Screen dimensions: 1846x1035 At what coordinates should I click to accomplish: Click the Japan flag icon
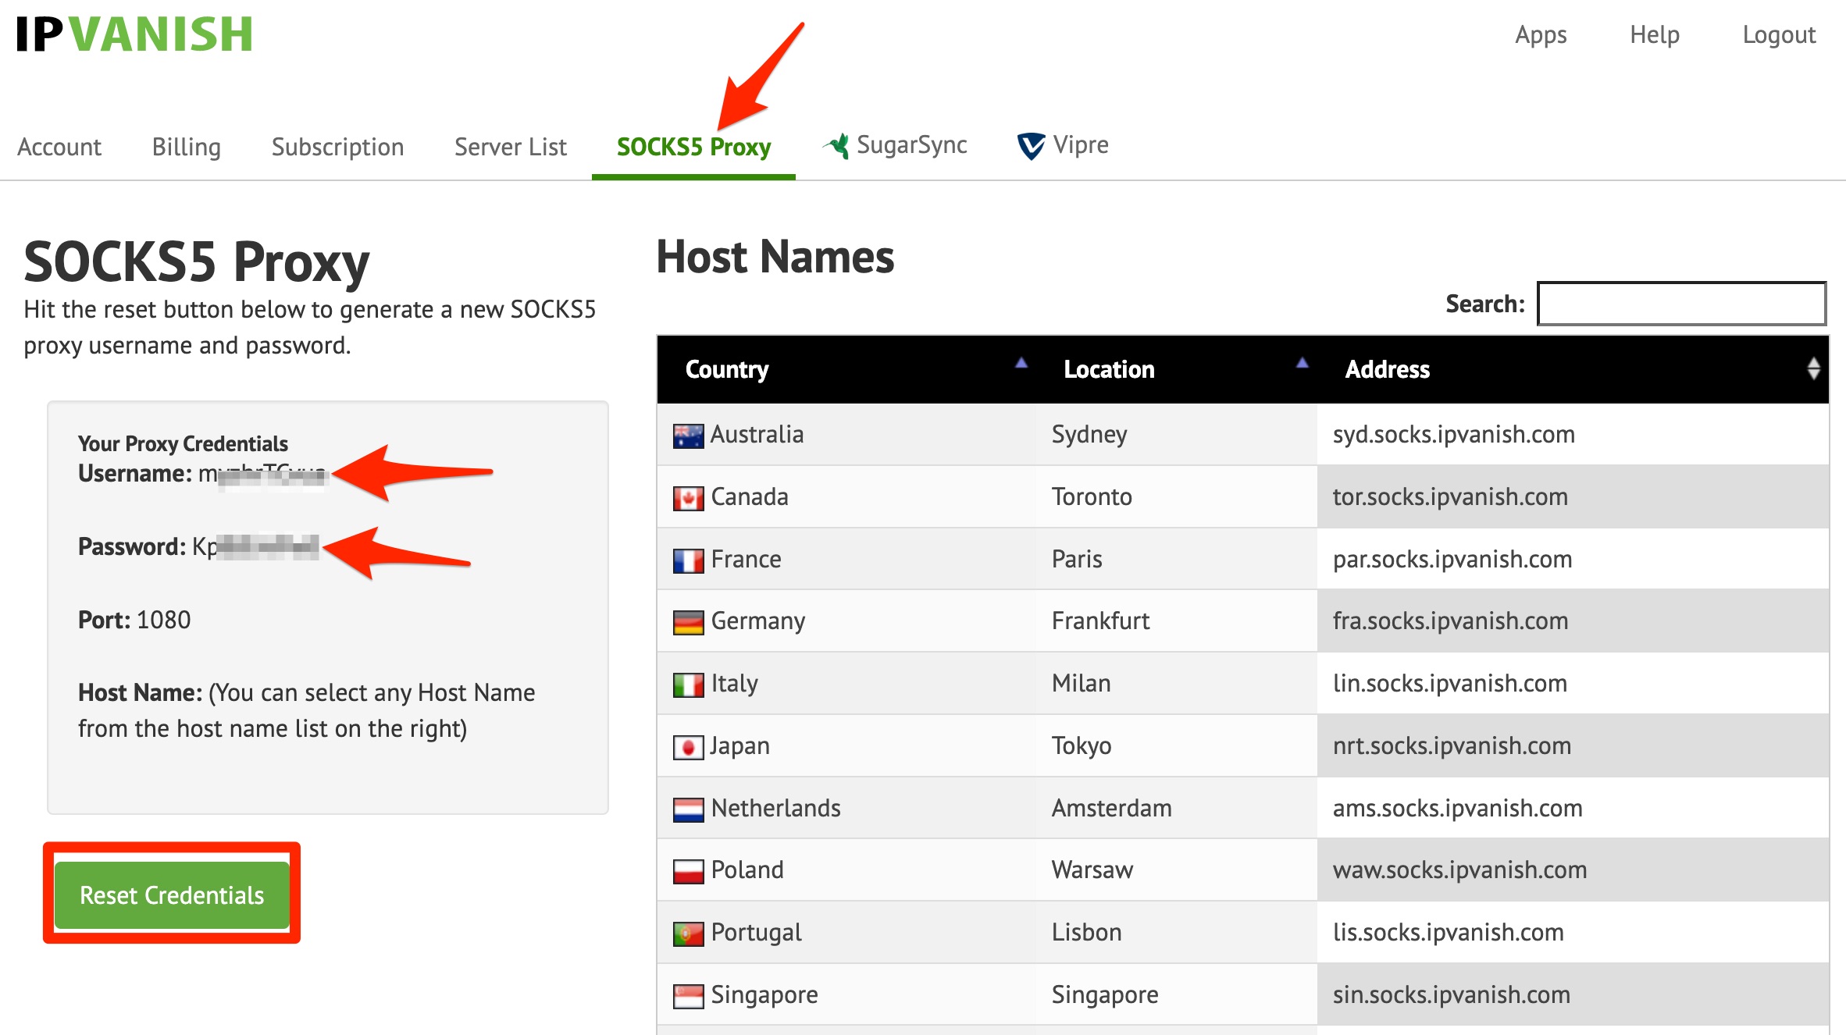[x=688, y=747]
